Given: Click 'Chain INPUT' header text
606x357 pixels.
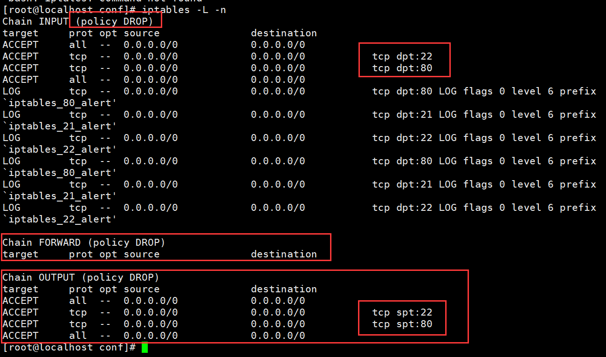Looking at the screenshot, I should pos(35,21).
